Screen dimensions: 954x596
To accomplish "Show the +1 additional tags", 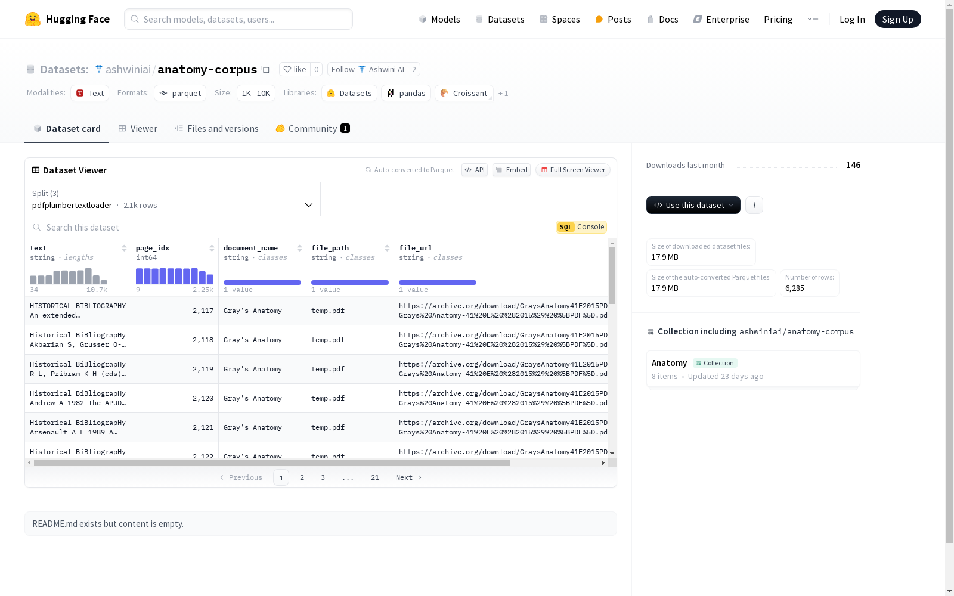I will [x=503, y=93].
